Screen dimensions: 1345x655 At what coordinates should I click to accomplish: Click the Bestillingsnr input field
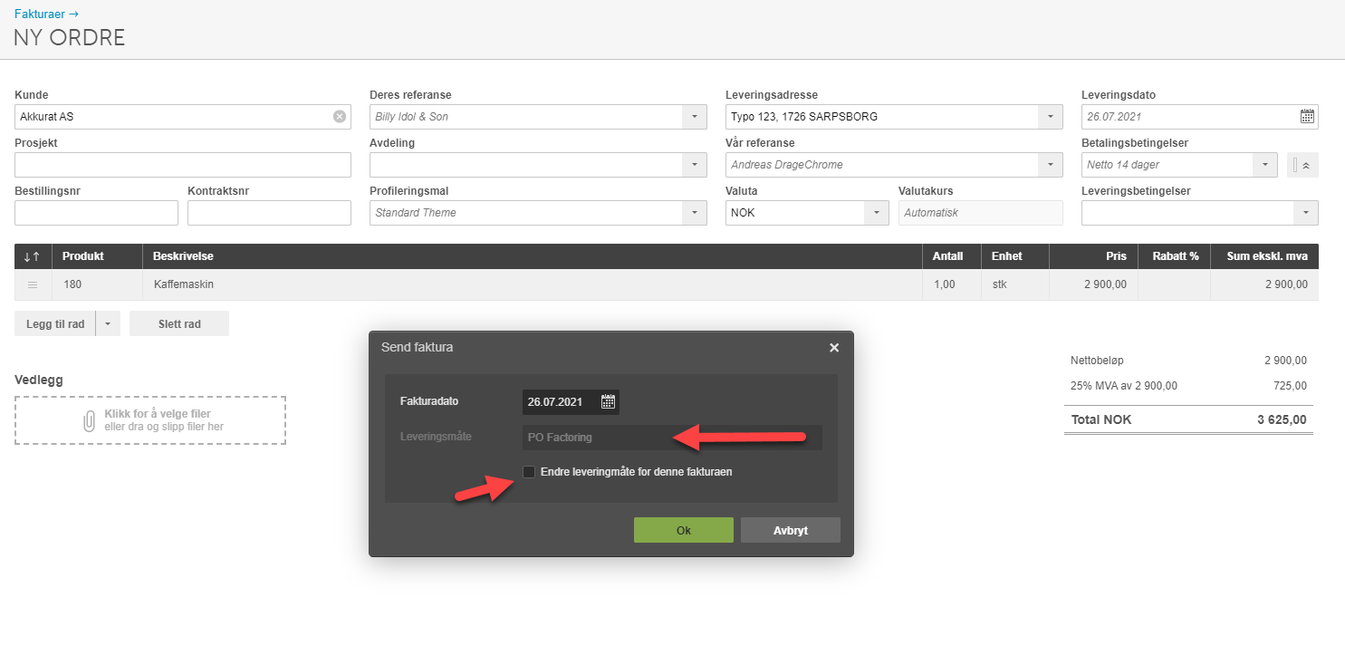(96, 213)
